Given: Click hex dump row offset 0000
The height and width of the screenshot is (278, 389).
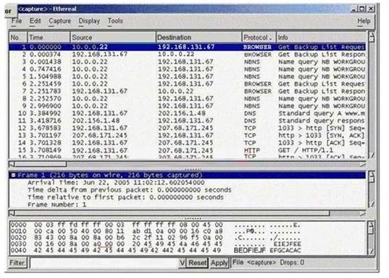Looking at the screenshot, I should pyautogui.click(x=156, y=225).
